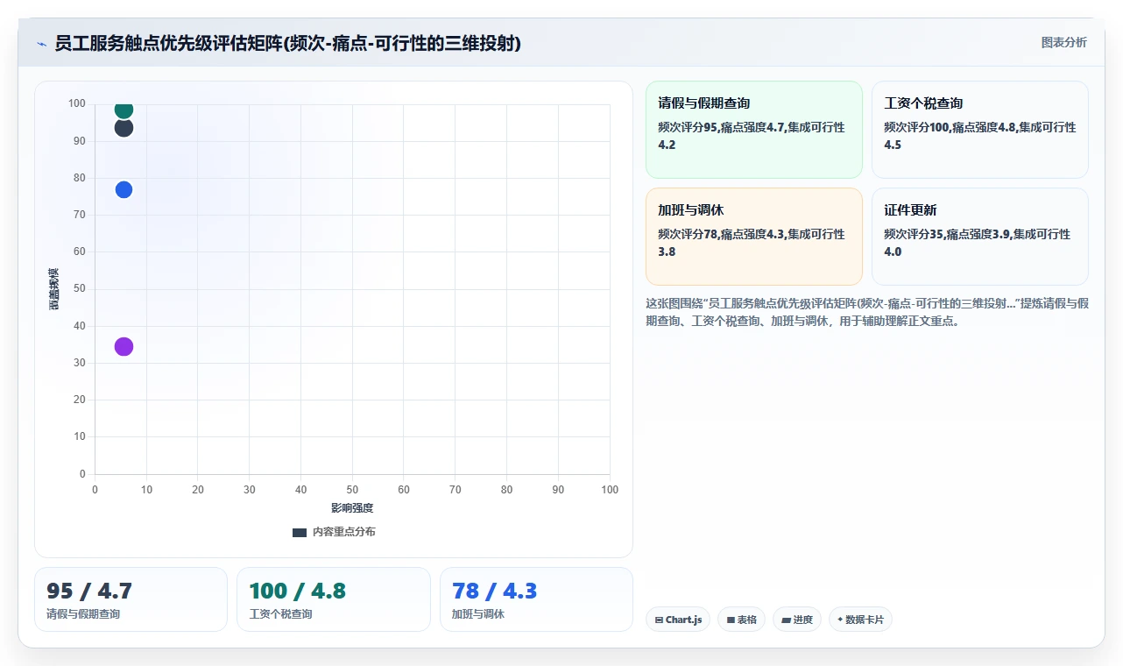Click the 内容重点分布 legend label
1123x666 pixels.
tap(344, 532)
